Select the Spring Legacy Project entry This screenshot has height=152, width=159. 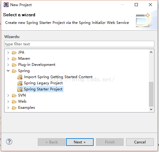43,83
